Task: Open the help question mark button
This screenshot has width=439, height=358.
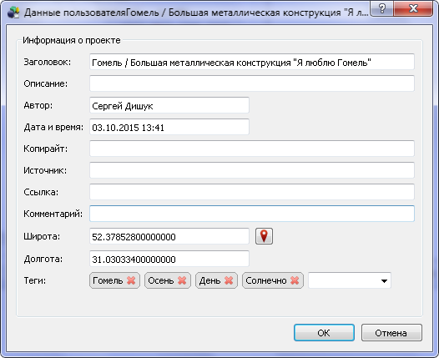Action: [x=382, y=8]
